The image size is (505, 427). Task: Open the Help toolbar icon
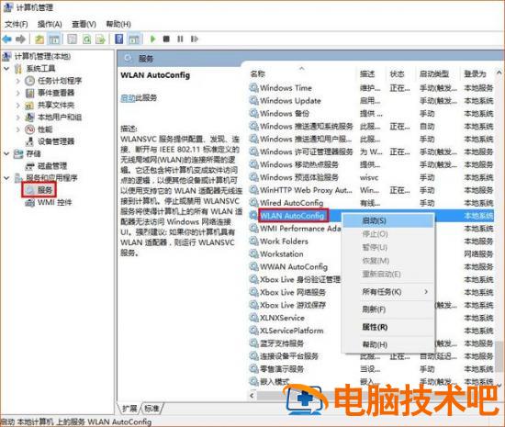click(x=118, y=39)
